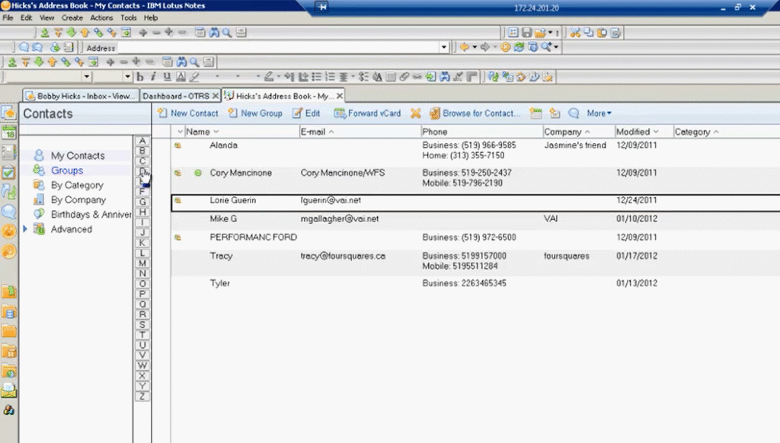Screen dimensions: 780x443
Task: Toggle bold formatting
Action: pyautogui.click(x=140, y=77)
